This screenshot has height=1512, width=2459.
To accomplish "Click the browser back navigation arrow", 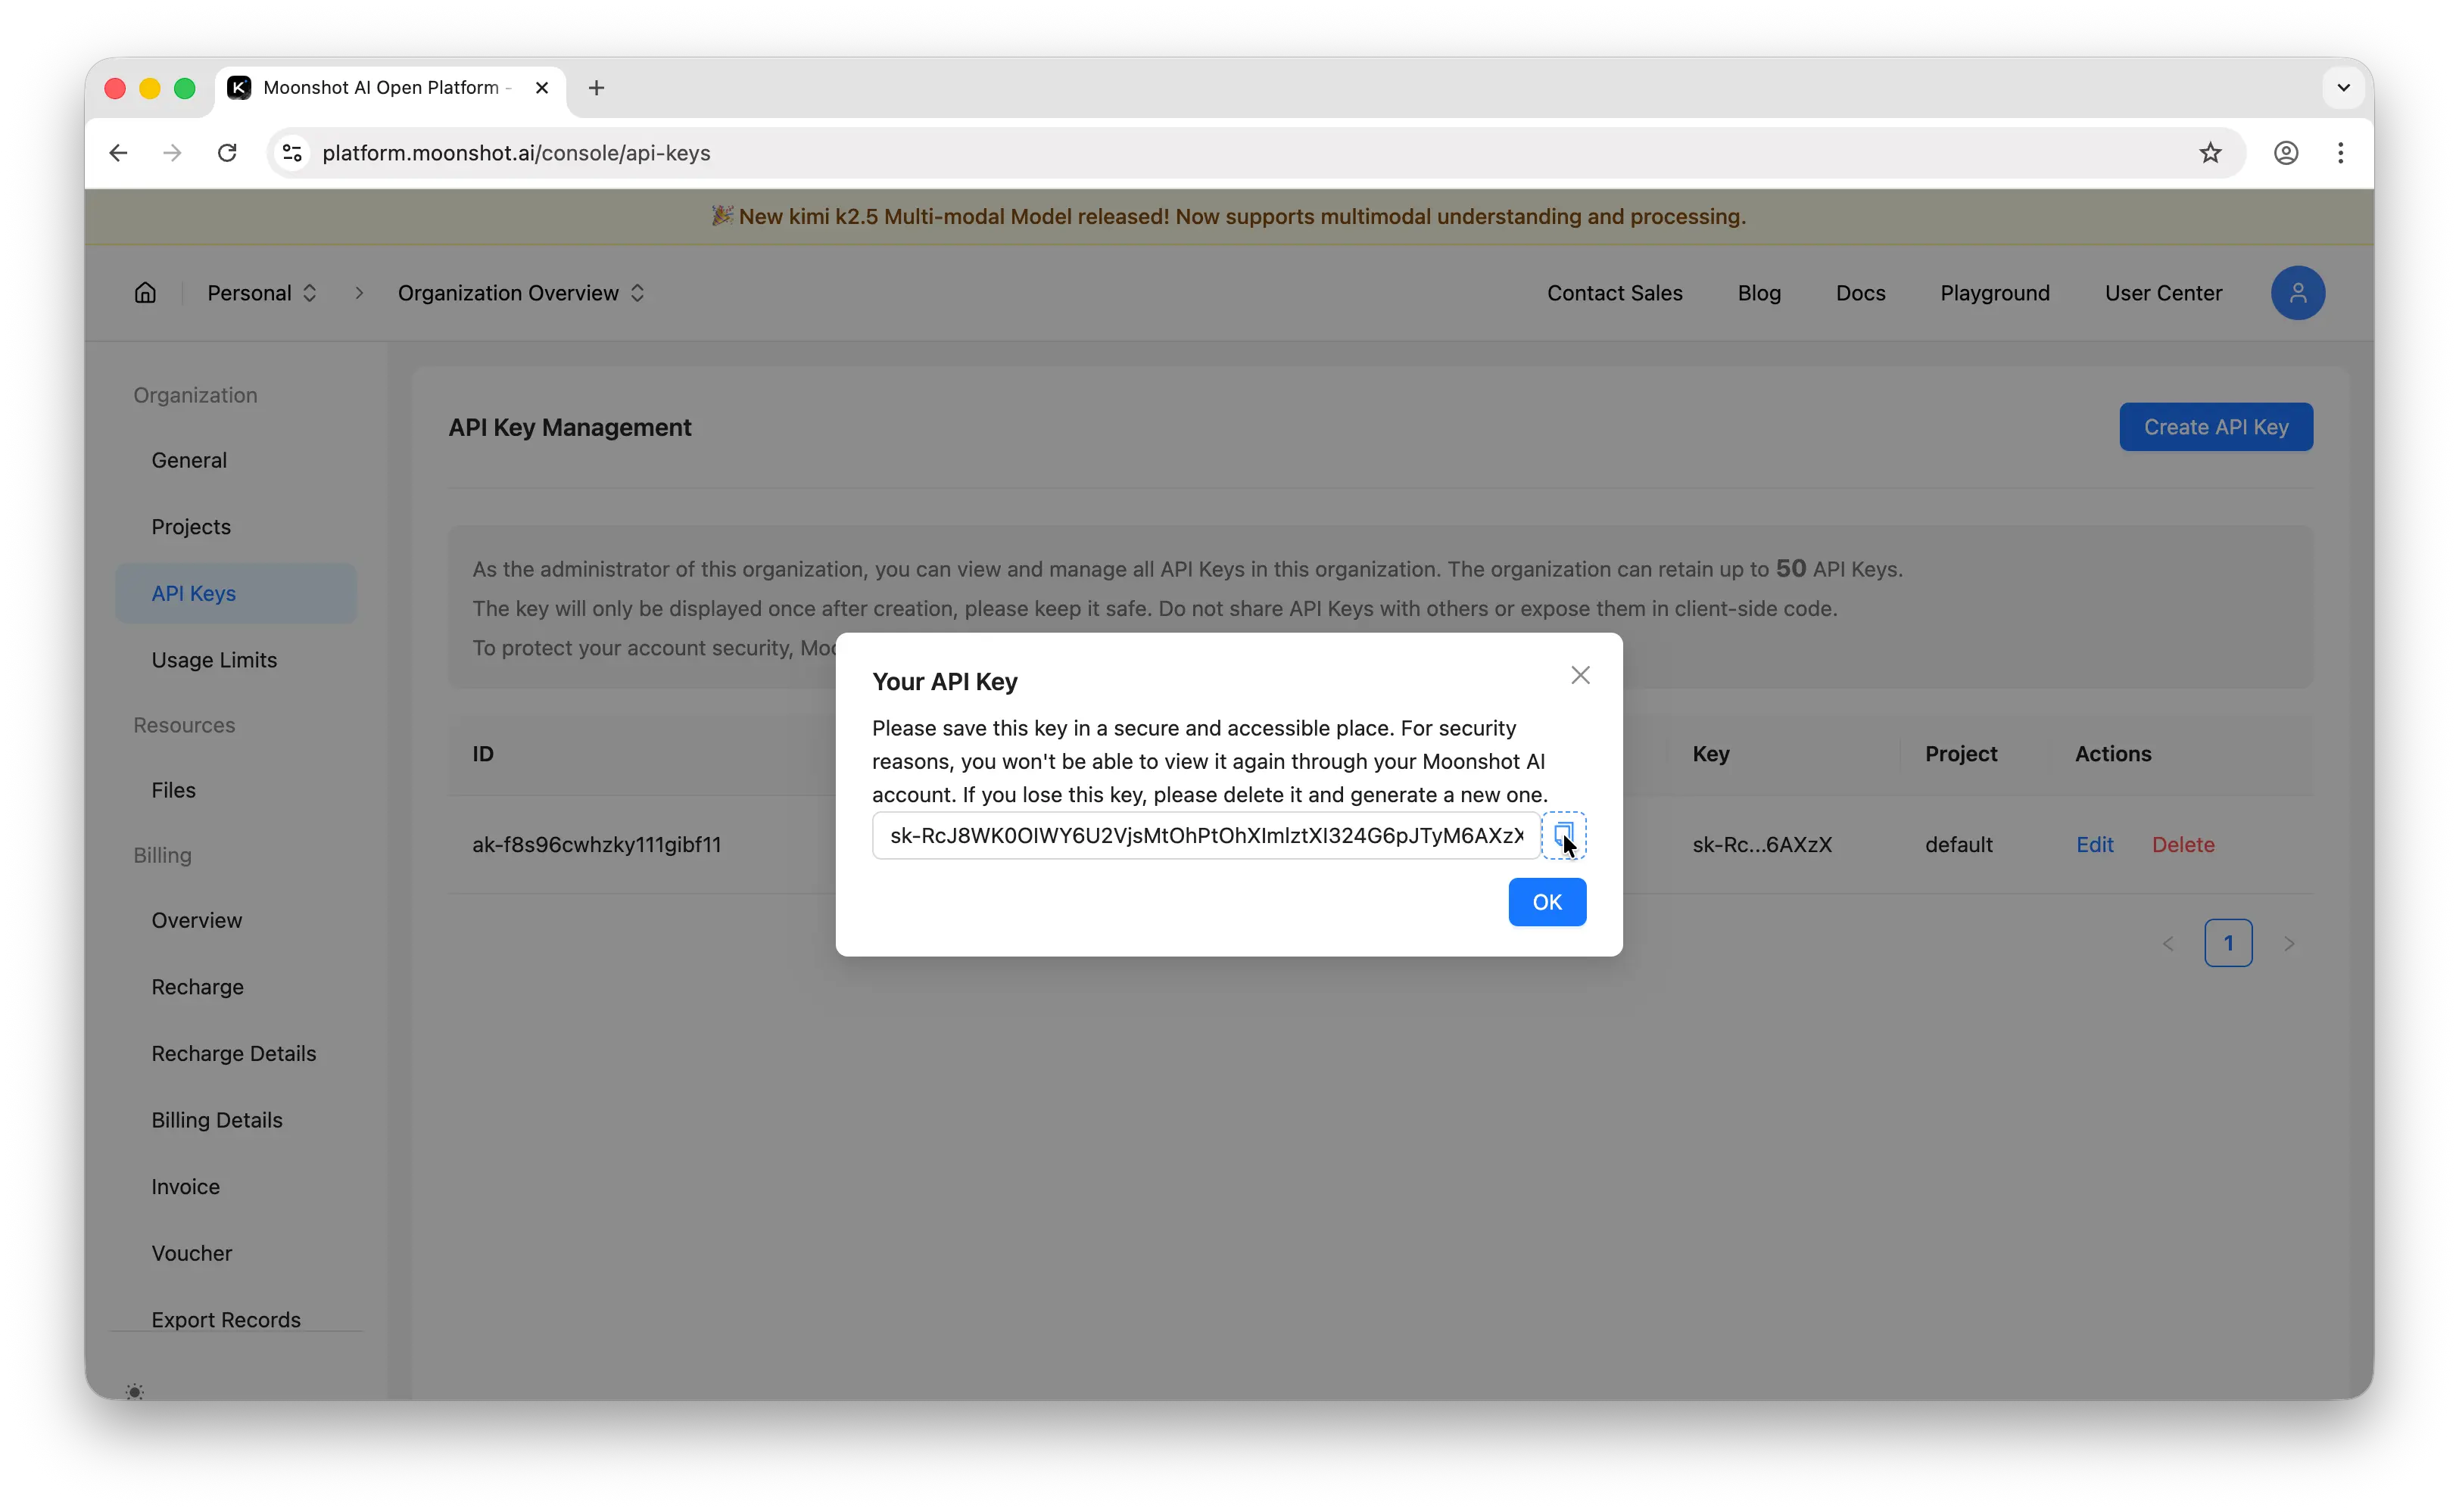I will (x=118, y=152).
